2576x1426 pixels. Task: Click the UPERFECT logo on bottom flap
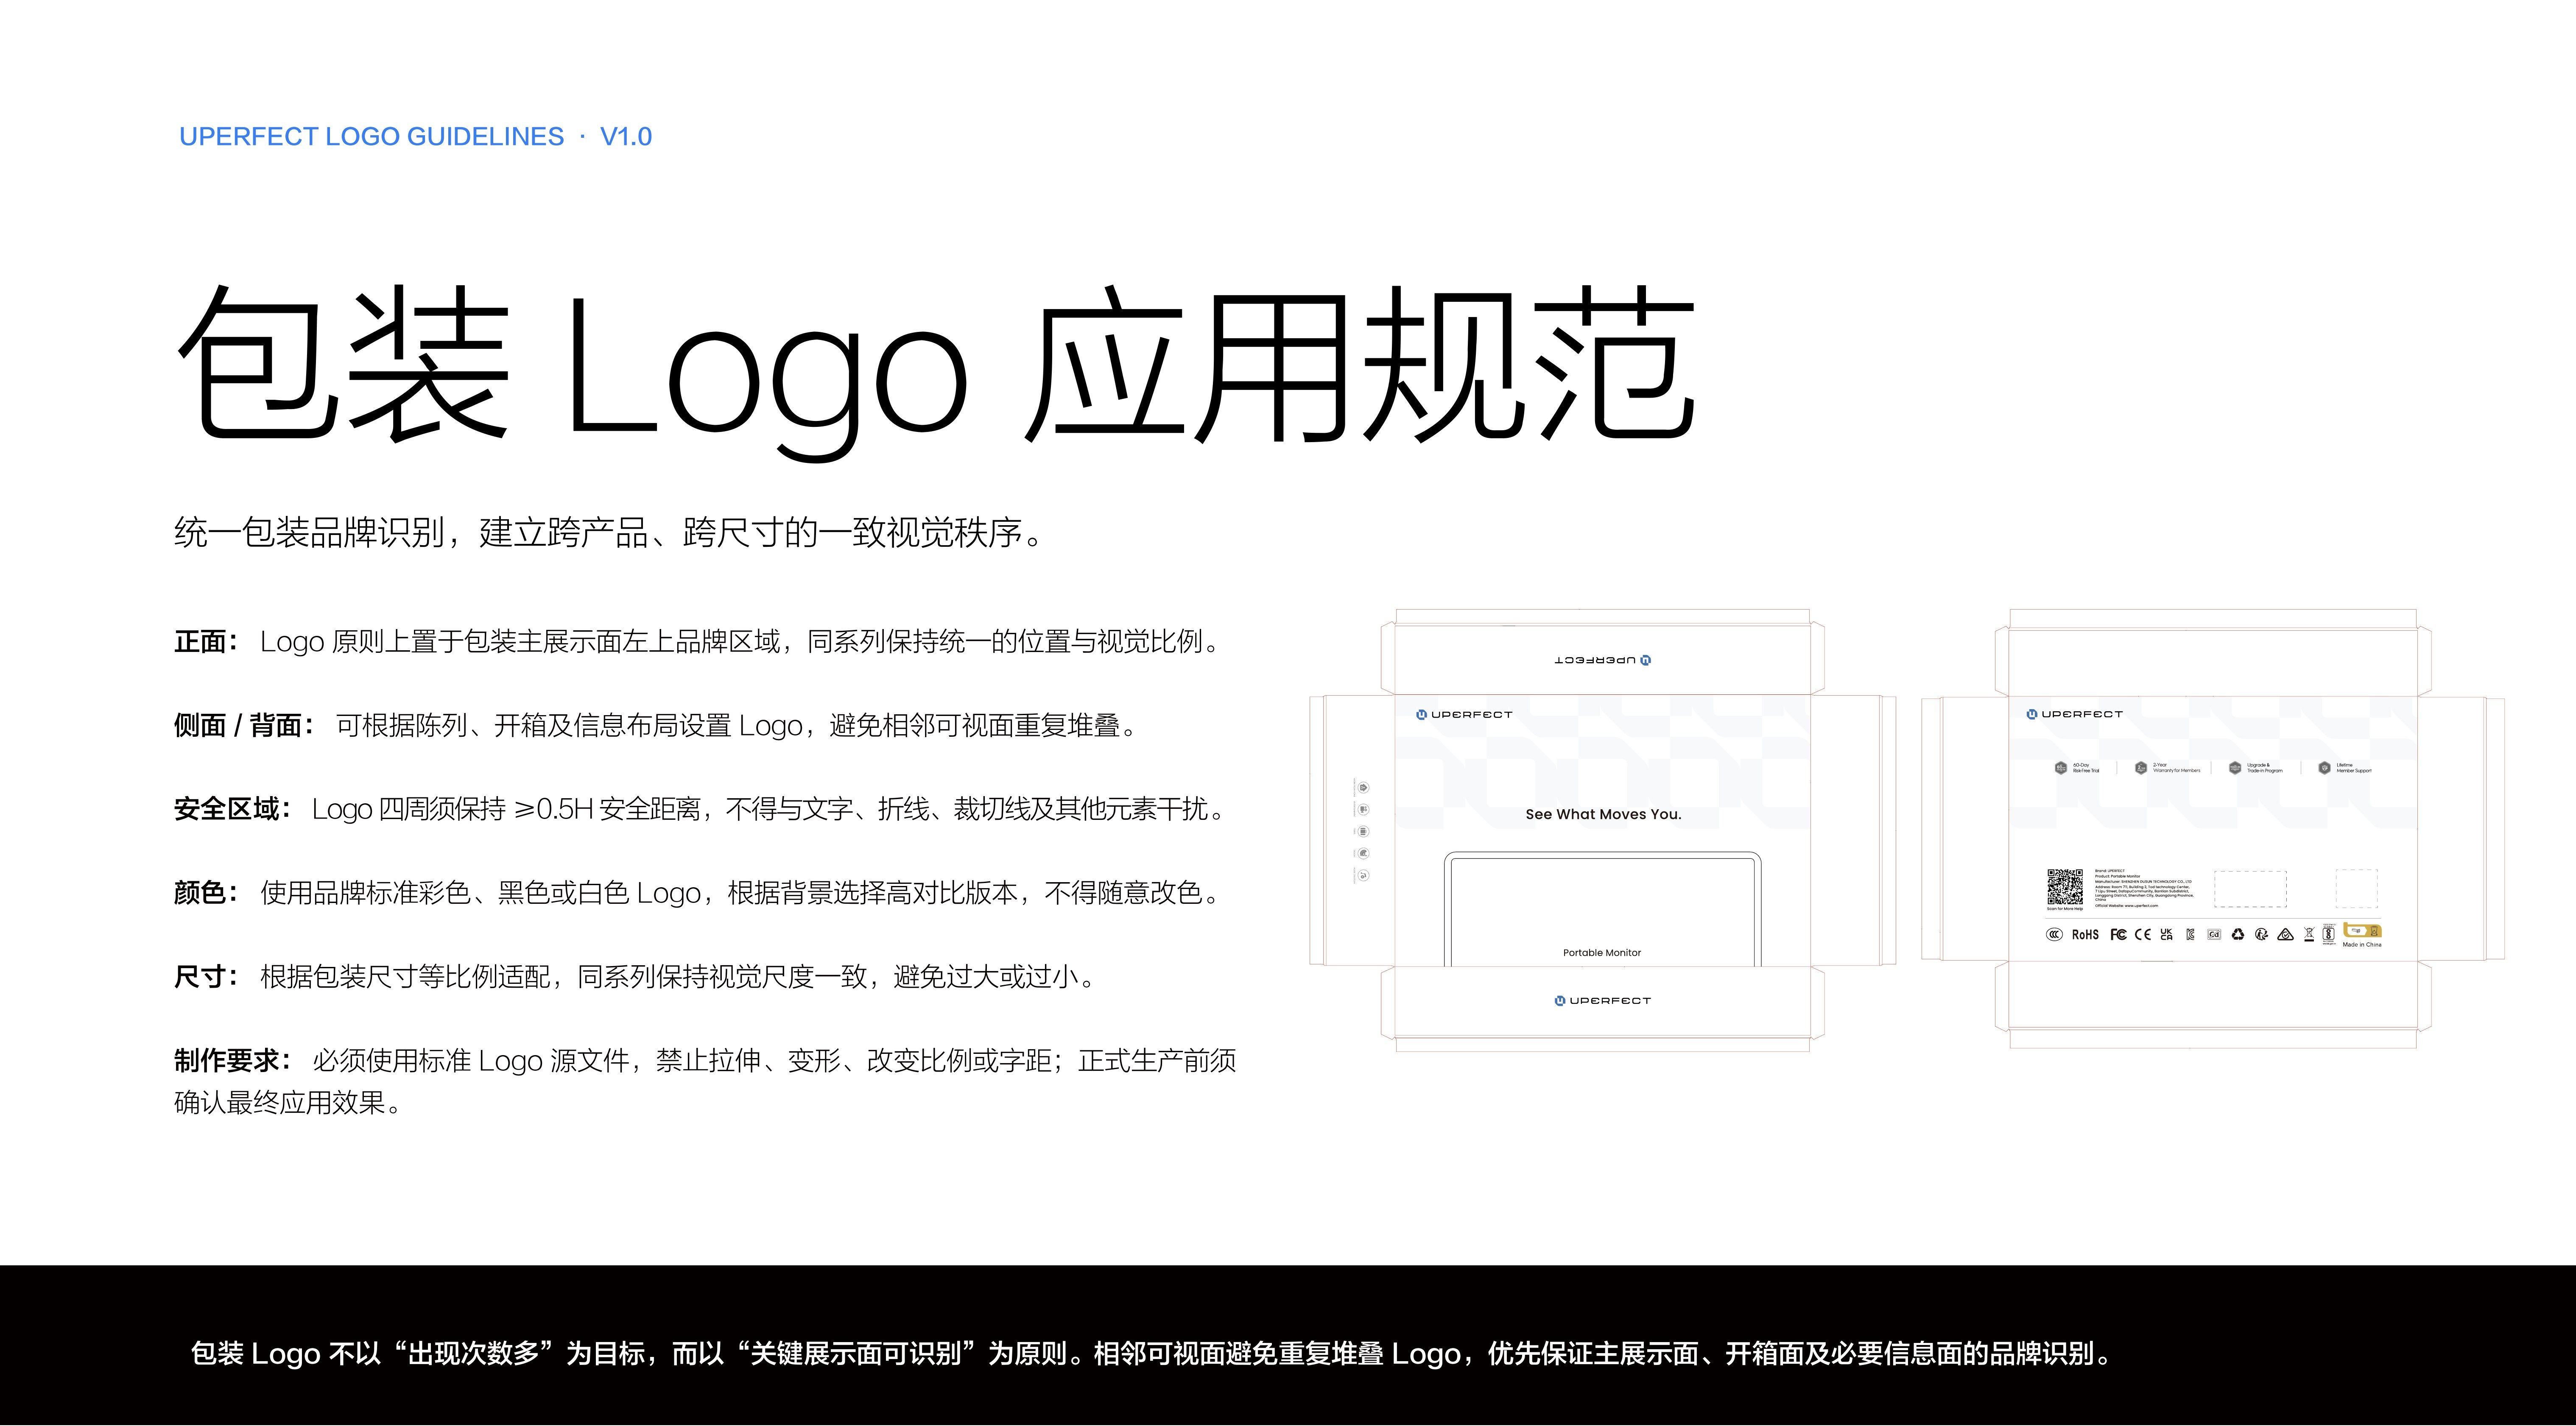(1603, 1000)
